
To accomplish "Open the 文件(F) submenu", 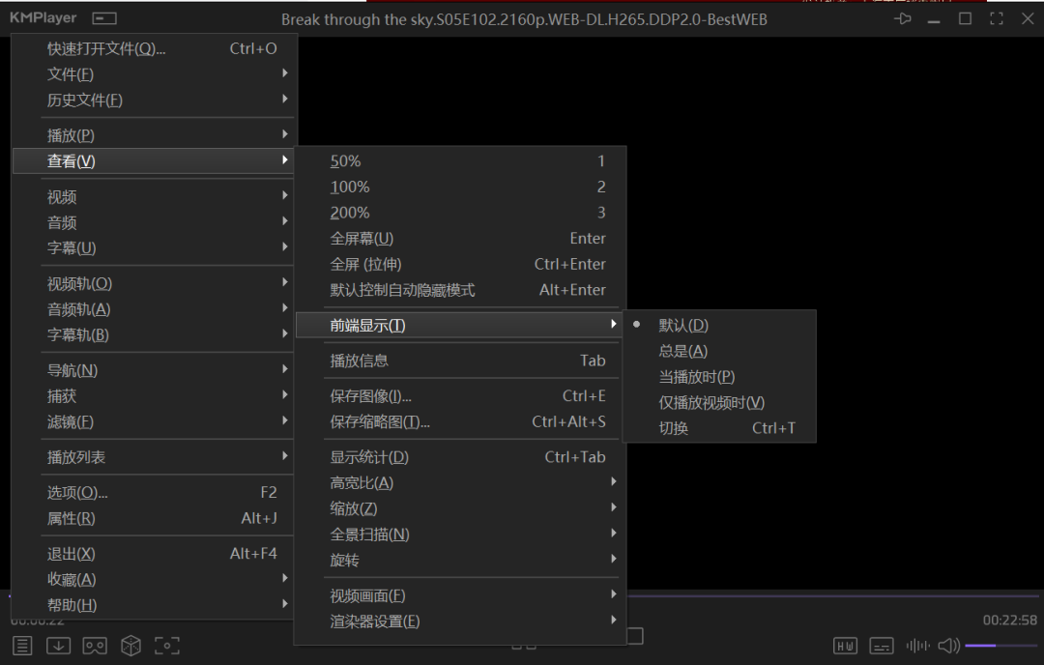I will coord(153,73).
